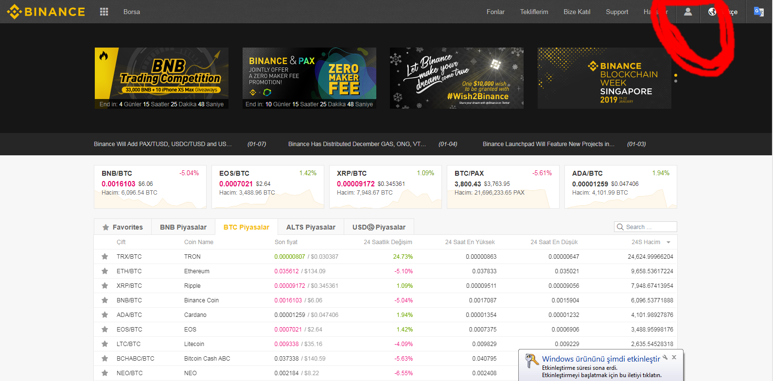Screen dimensions: 773x381
Task: Open Tekliflerim in top navigation
Action: [x=534, y=12]
